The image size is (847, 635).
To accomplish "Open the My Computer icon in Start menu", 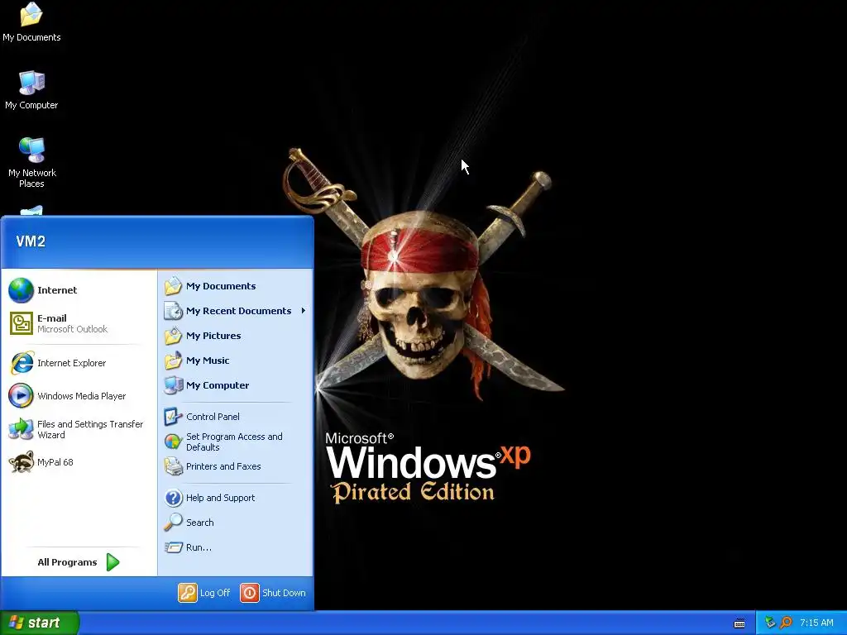I will [x=174, y=385].
